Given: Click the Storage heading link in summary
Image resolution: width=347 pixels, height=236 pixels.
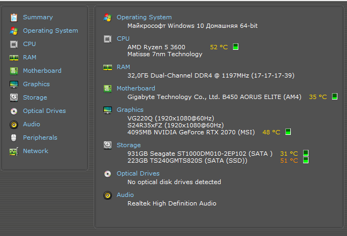Looking at the screenshot, I should click(x=129, y=145).
